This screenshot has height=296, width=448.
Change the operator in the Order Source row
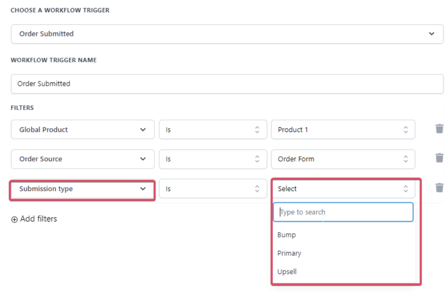pyautogui.click(x=213, y=159)
